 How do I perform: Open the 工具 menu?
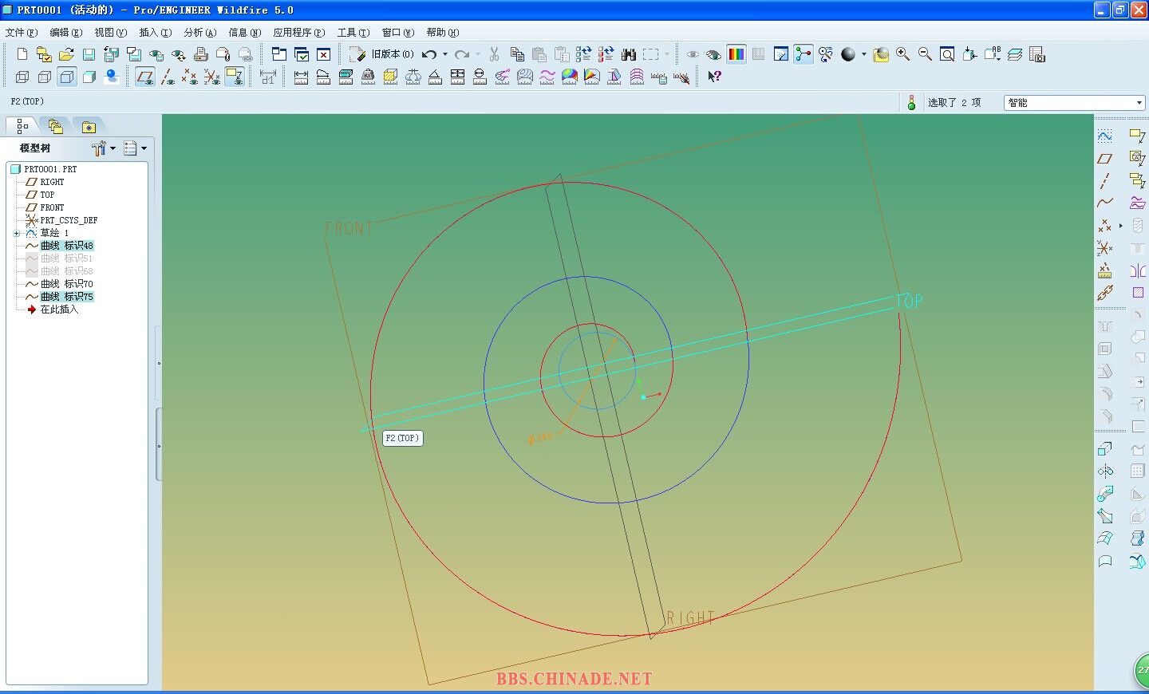[x=353, y=33]
